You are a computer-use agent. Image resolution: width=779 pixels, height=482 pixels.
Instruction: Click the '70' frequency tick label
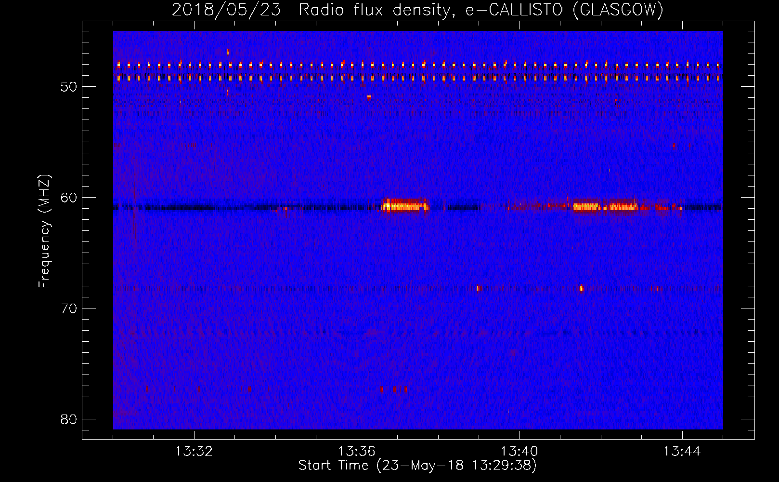click(x=69, y=308)
